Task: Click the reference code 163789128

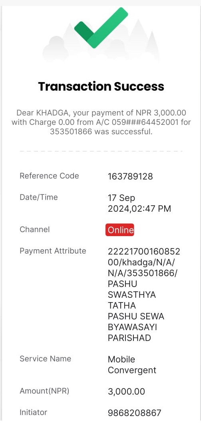Action: 130,176
